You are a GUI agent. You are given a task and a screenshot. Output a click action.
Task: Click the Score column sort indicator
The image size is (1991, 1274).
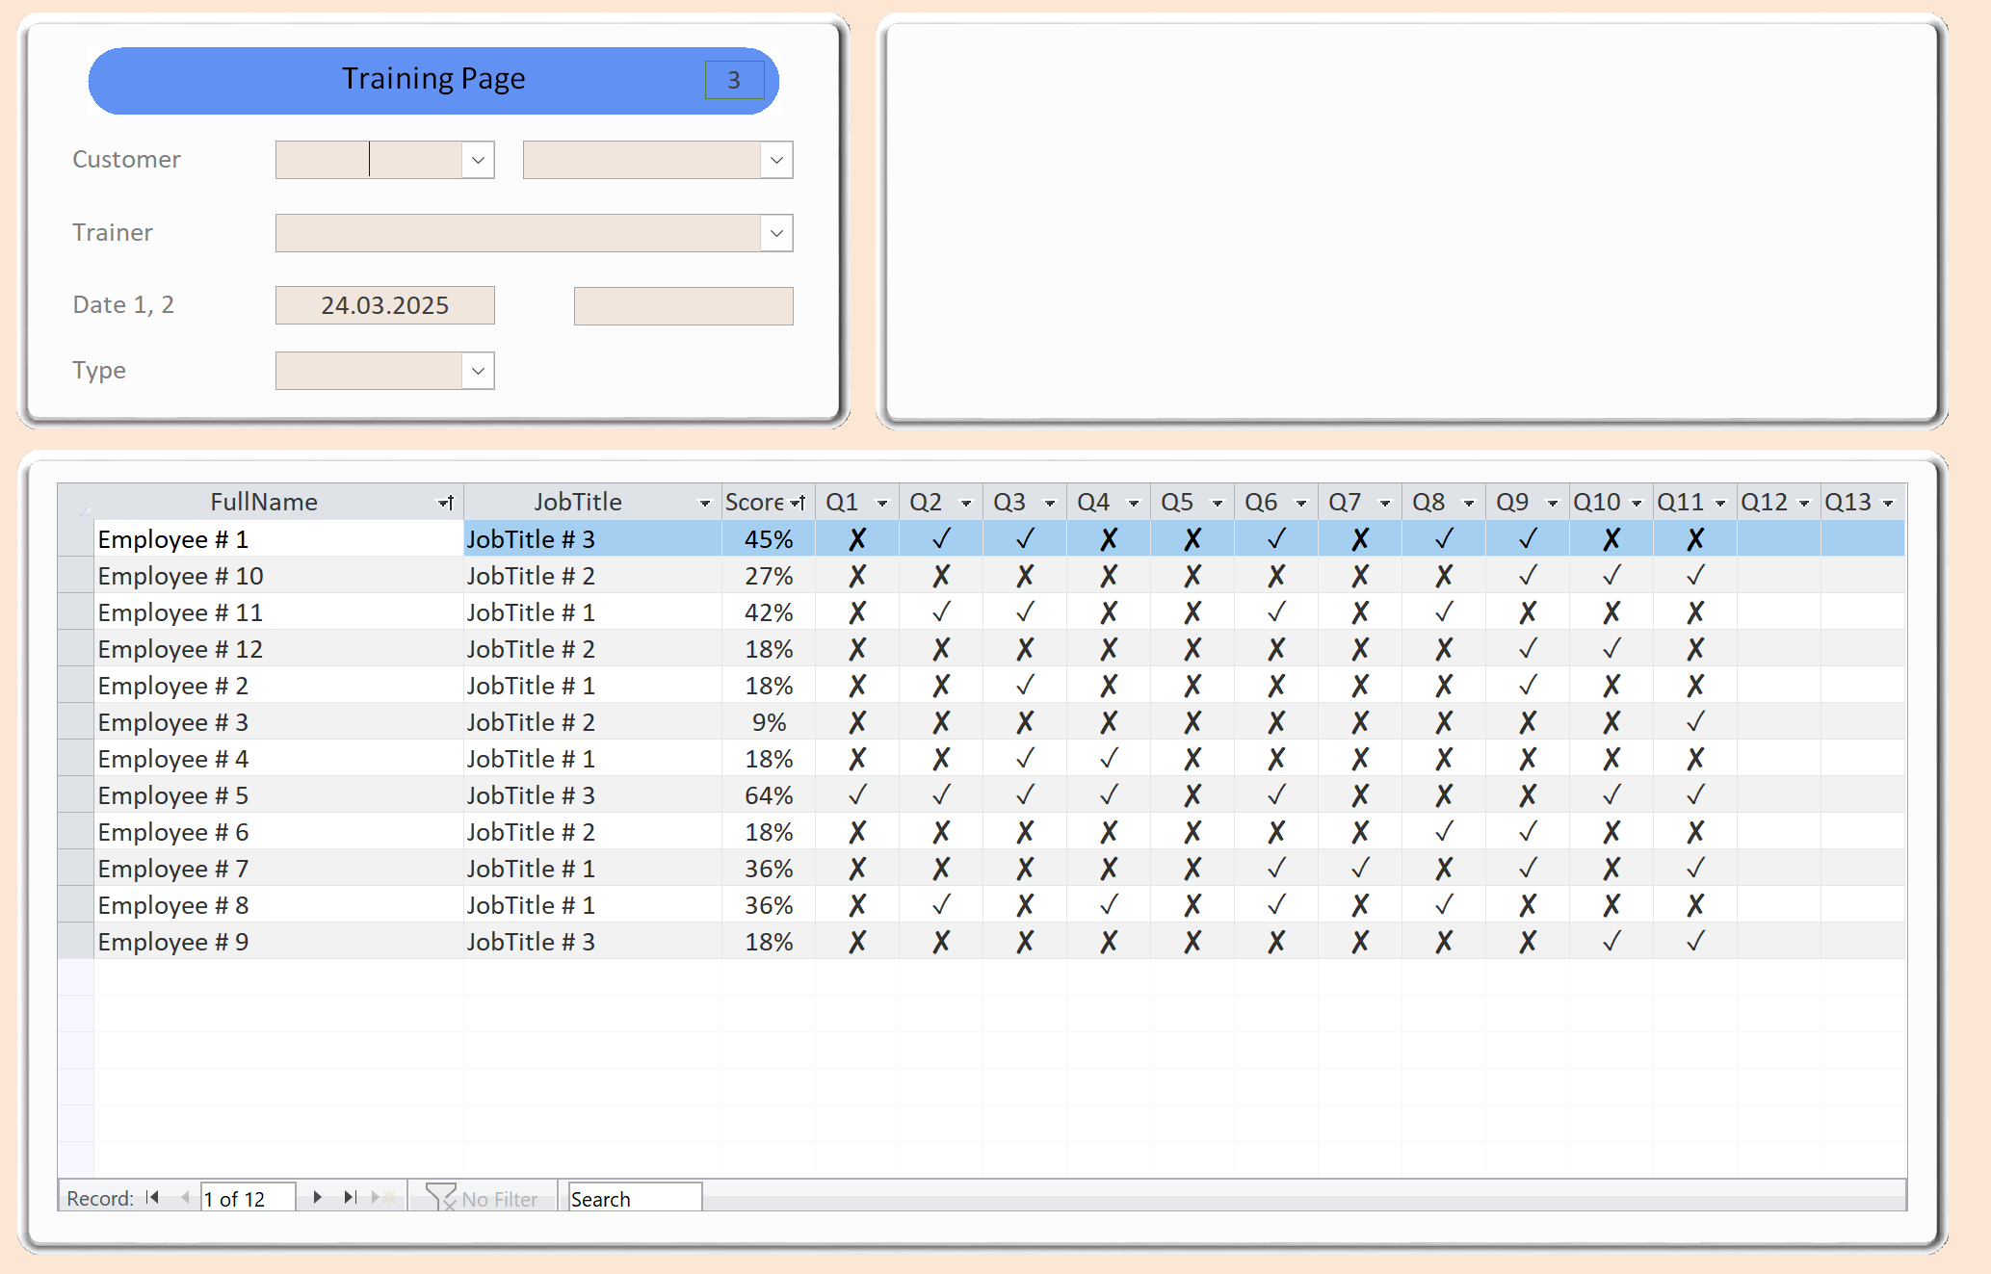[798, 503]
